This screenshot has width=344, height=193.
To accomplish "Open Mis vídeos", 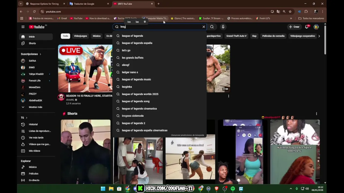I will click(36, 151).
